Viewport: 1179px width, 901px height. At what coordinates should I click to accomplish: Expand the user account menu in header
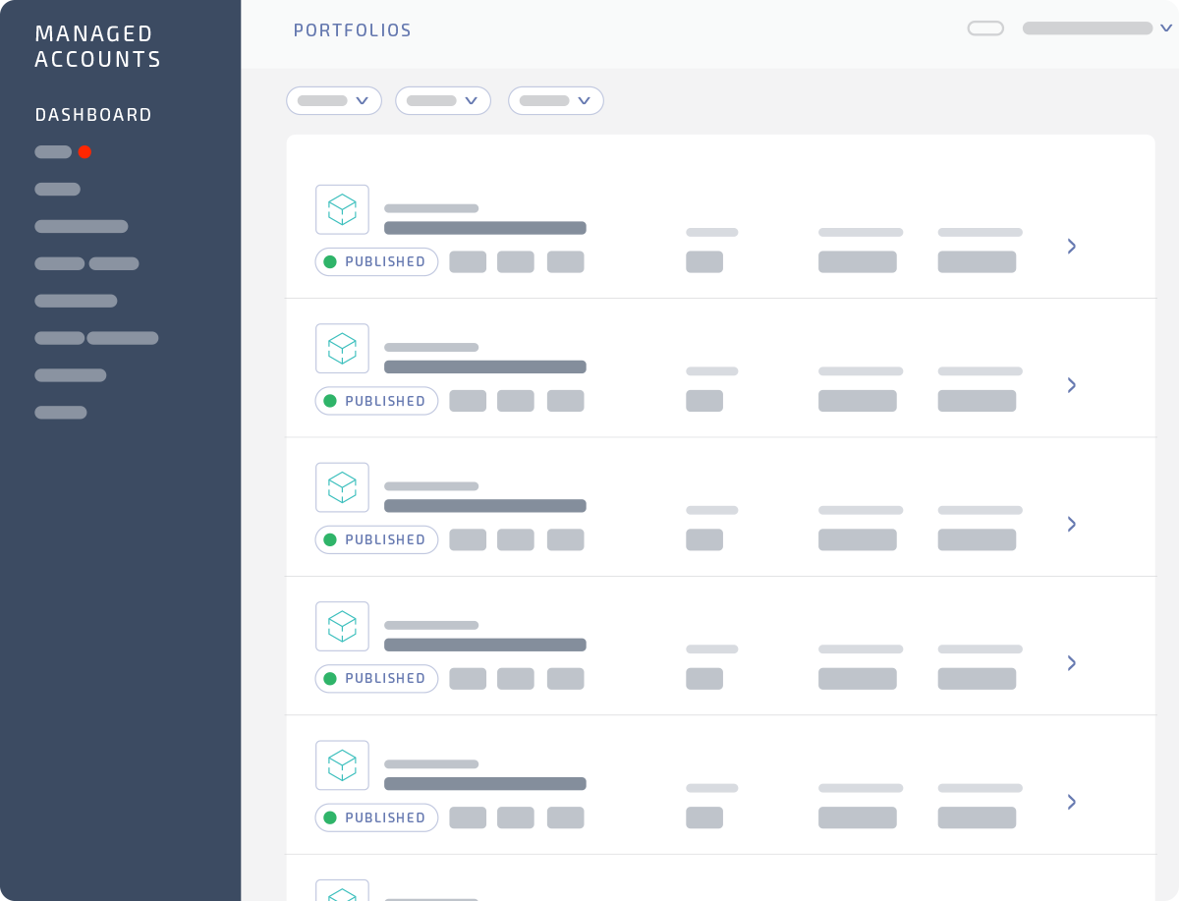[x=1165, y=28]
